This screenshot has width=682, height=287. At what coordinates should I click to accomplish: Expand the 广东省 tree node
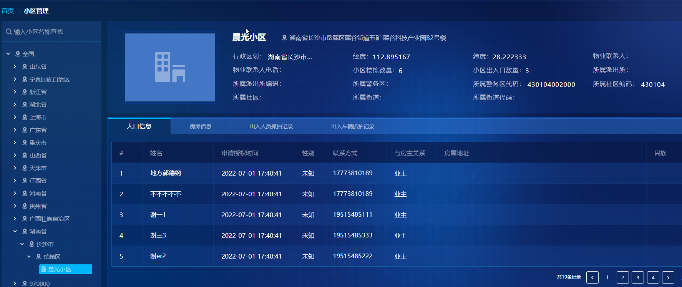(15, 130)
